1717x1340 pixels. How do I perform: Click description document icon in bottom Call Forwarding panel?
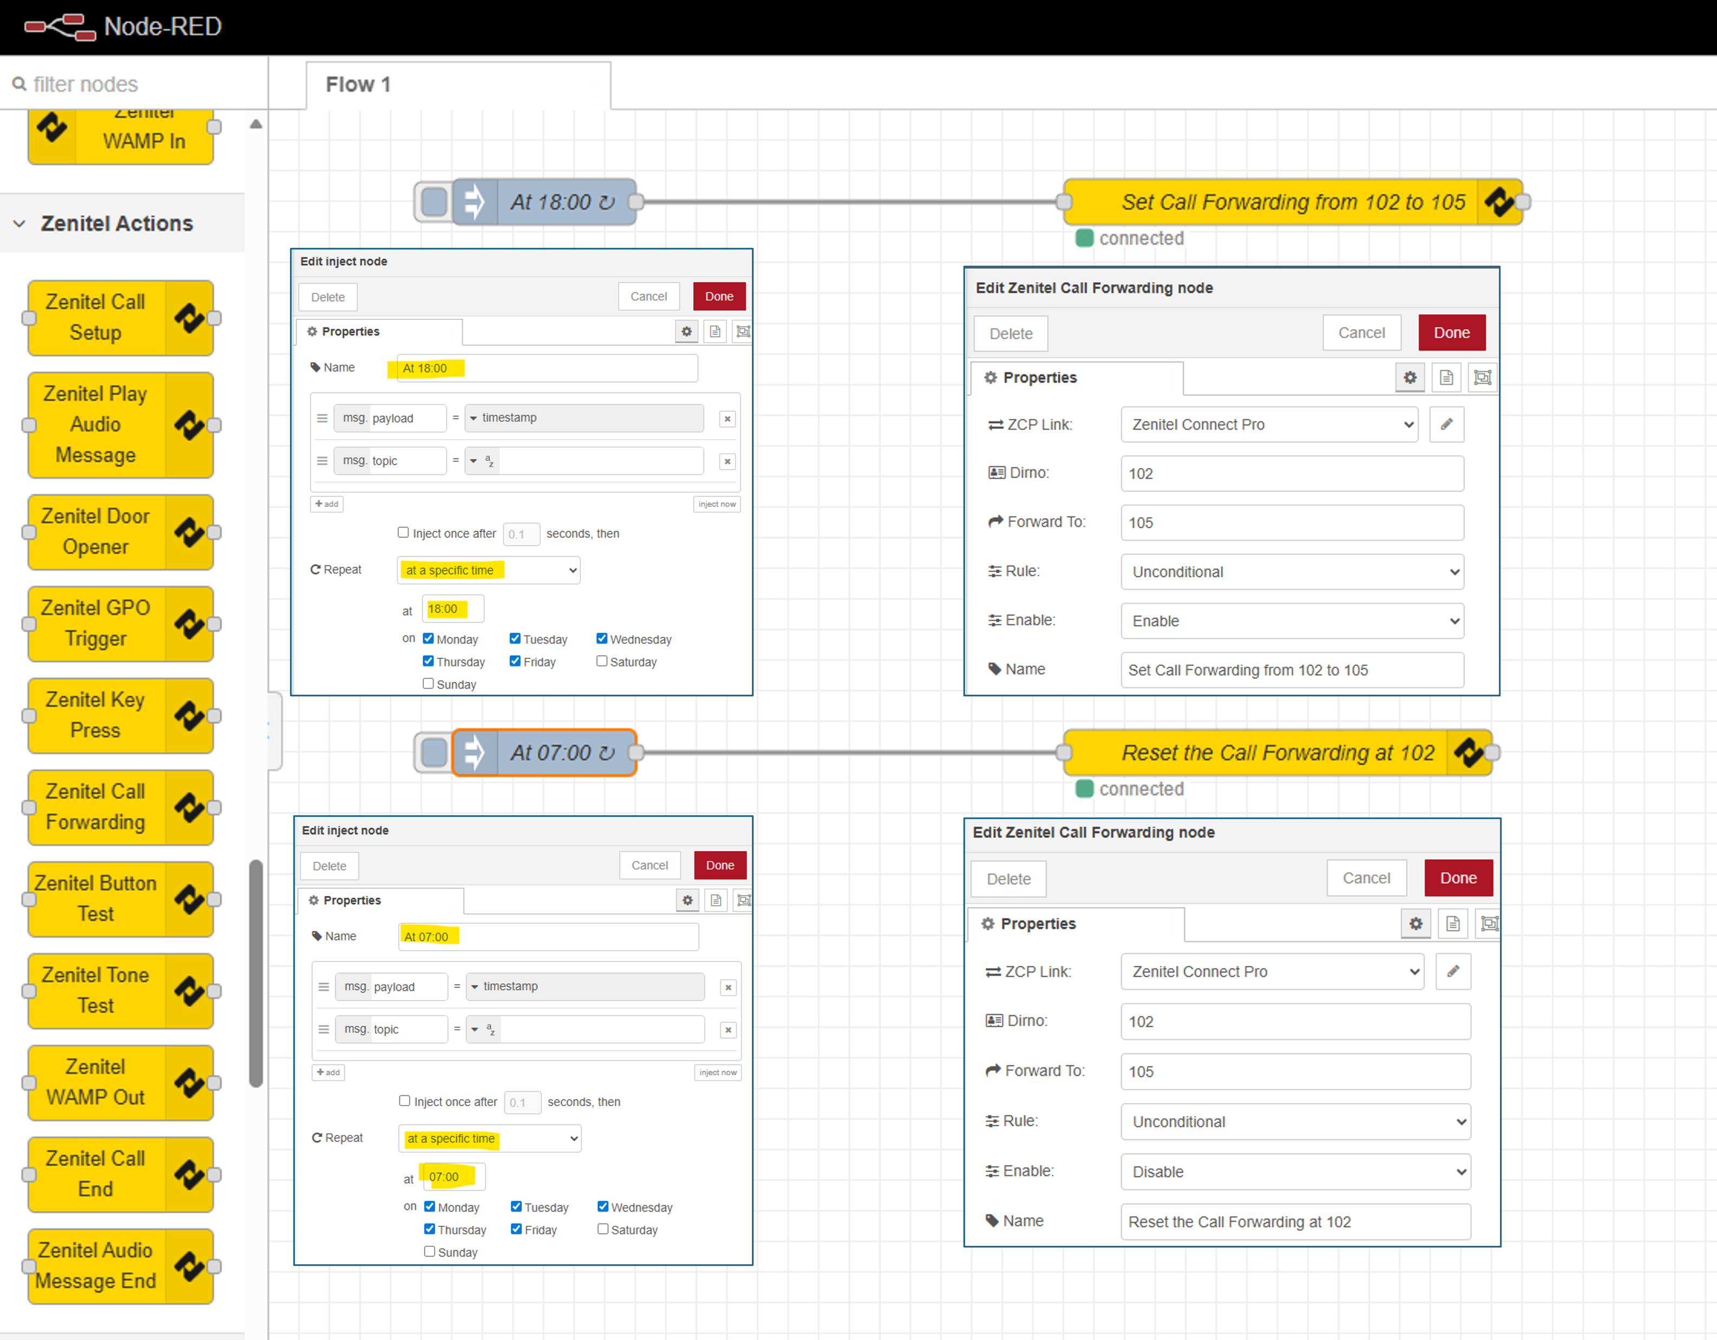pos(1452,924)
